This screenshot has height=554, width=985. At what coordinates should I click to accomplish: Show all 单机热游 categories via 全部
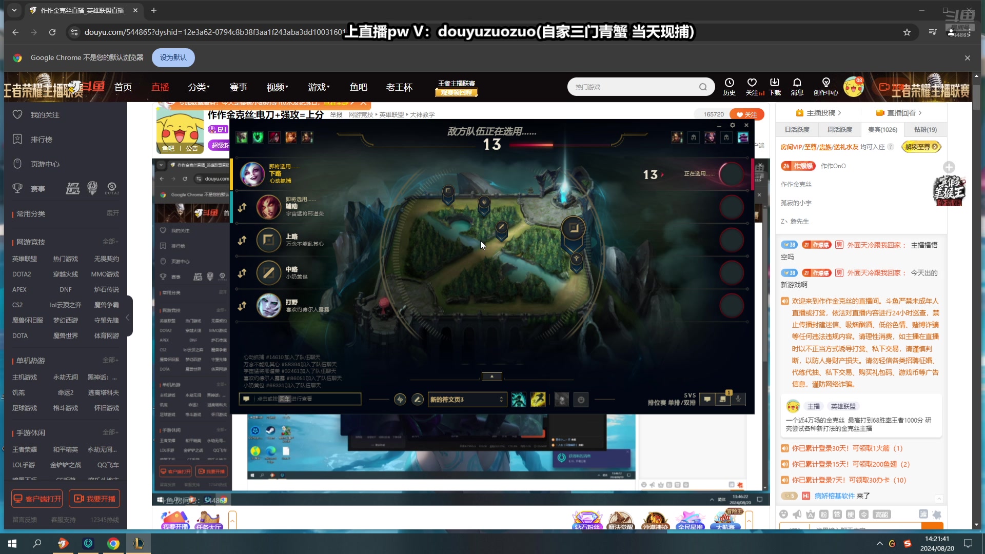[110, 360]
